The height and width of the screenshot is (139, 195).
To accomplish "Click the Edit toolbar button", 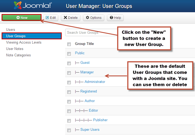I will pyautogui.click(x=51, y=18).
